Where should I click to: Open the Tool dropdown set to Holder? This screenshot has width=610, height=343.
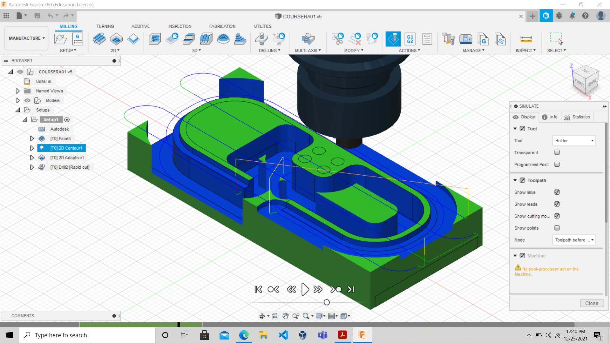[573, 140]
